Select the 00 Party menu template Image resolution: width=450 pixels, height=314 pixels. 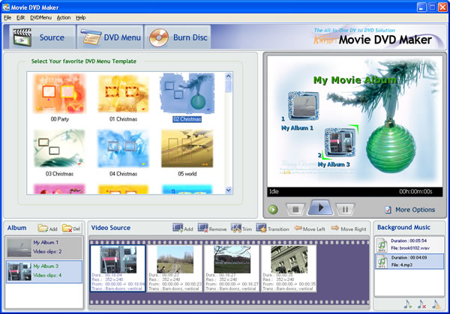pos(59,97)
